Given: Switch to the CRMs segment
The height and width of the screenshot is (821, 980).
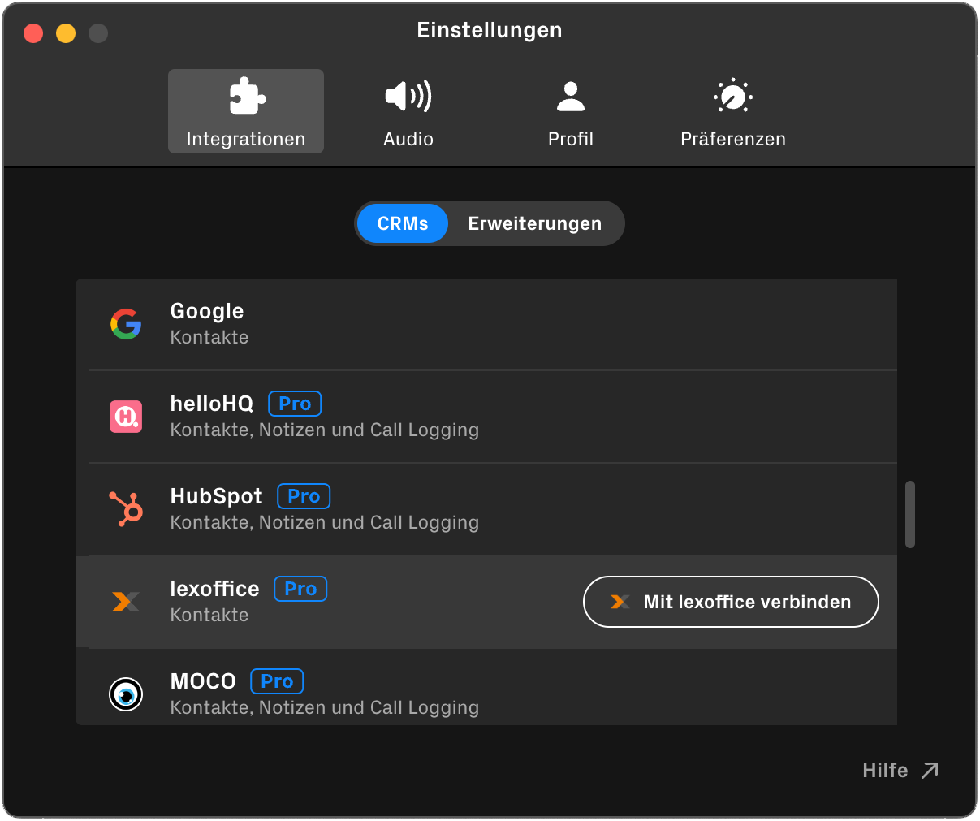Looking at the screenshot, I should [402, 223].
